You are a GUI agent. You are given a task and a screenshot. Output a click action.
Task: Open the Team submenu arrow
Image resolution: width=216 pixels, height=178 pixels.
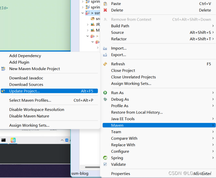[x=213, y=132]
